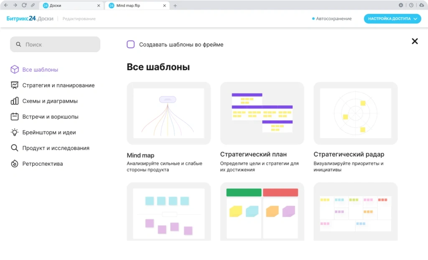428x260 pixels.
Task: Click the Стратегия и планирование chart icon
Action: [15, 85]
